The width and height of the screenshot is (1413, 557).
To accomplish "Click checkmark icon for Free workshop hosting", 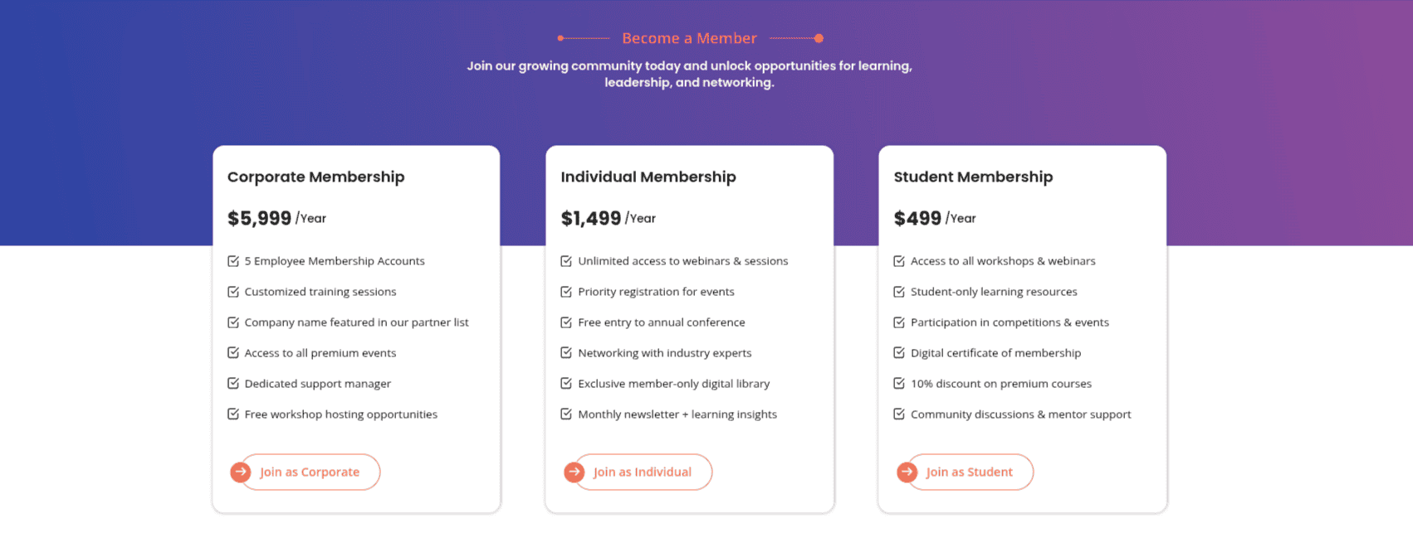I will click(233, 414).
